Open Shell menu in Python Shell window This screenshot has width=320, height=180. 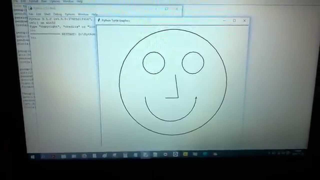click(47, 14)
